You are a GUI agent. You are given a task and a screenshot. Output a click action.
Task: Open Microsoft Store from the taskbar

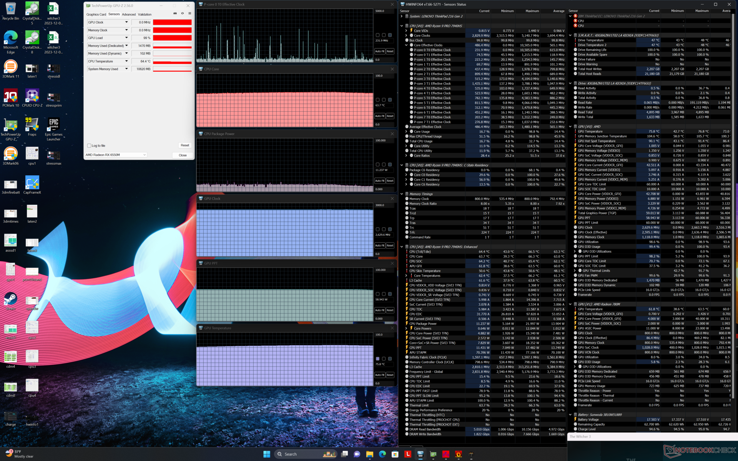(395, 454)
